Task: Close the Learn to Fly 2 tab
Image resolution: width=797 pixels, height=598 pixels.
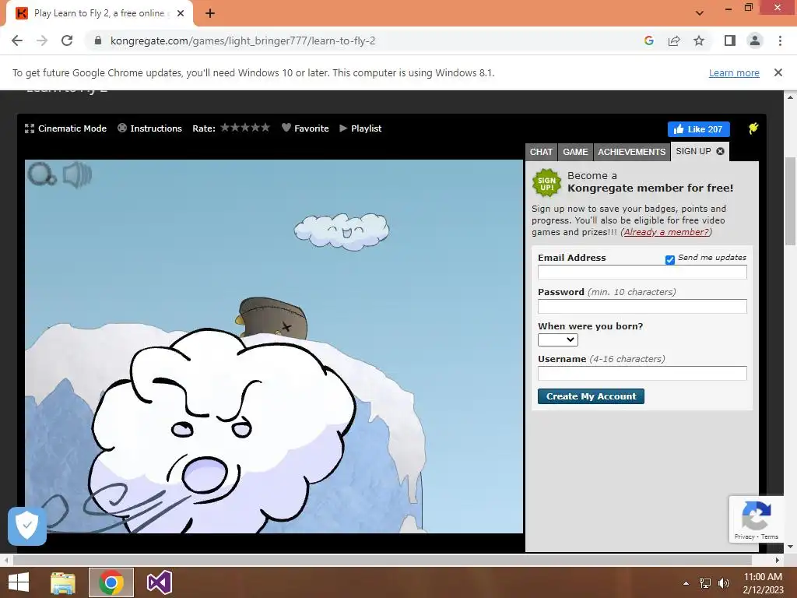Action: 181,14
